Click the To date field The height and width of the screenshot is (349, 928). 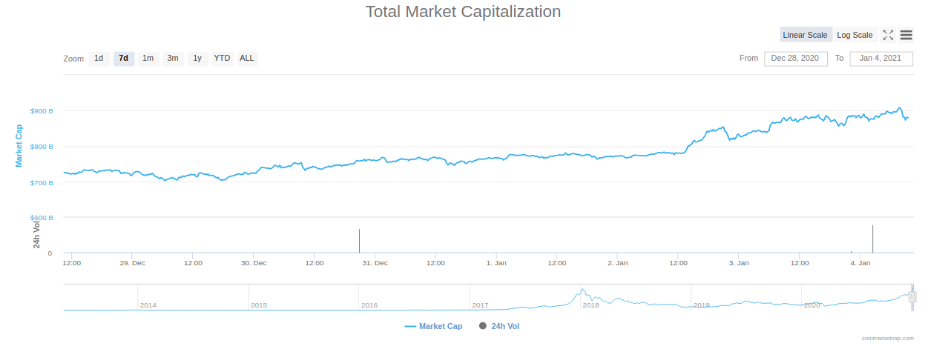pyautogui.click(x=881, y=58)
